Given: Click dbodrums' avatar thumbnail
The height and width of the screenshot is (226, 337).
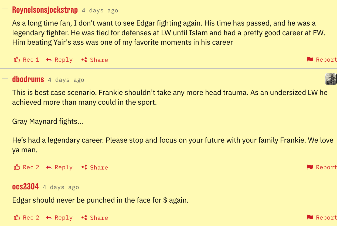Looking at the screenshot, I should 331,79.
